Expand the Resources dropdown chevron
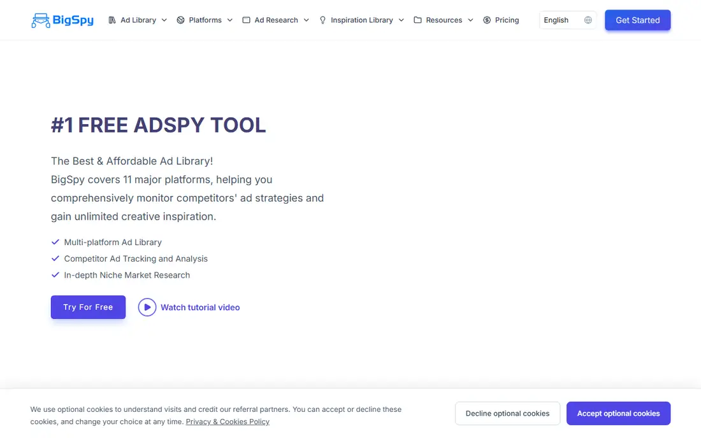 coord(470,20)
